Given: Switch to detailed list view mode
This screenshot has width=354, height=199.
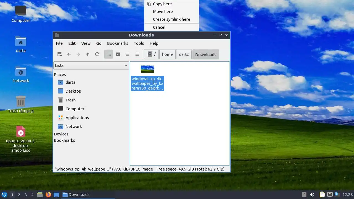Looking at the screenshot, I should [x=137, y=54].
